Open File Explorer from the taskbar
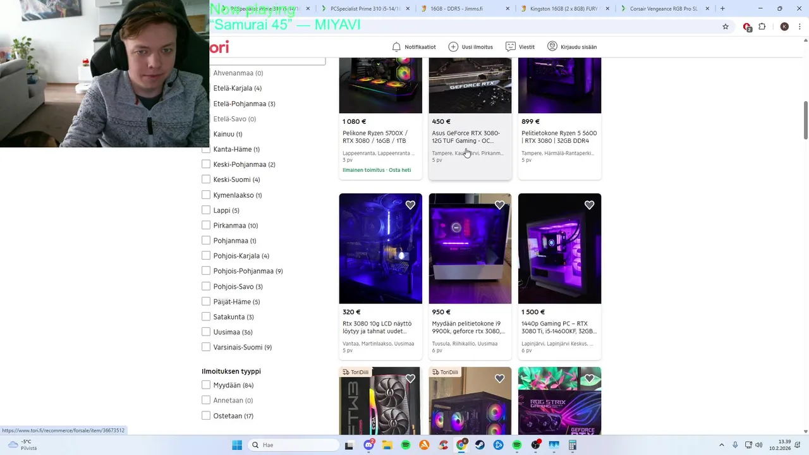The image size is (809, 455). (387, 445)
